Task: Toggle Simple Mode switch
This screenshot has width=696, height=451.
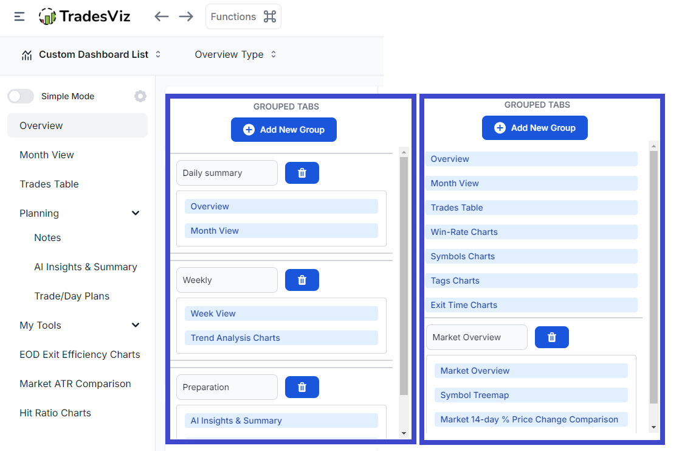Action: tap(21, 96)
